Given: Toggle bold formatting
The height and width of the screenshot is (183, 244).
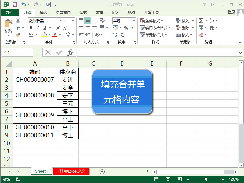Looking at the screenshot, I should point(31,27).
